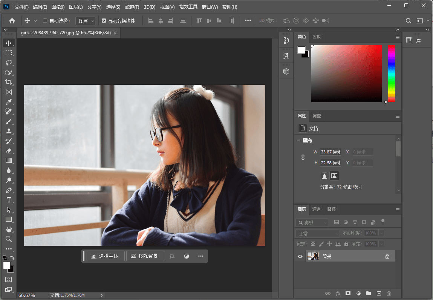Enable the 自动选择 checkbox
This screenshot has height=300, width=433.
[45, 21]
